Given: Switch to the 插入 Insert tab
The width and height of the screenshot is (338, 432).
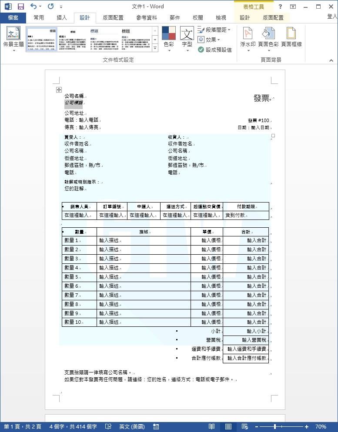Looking at the screenshot, I should coord(62,18).
